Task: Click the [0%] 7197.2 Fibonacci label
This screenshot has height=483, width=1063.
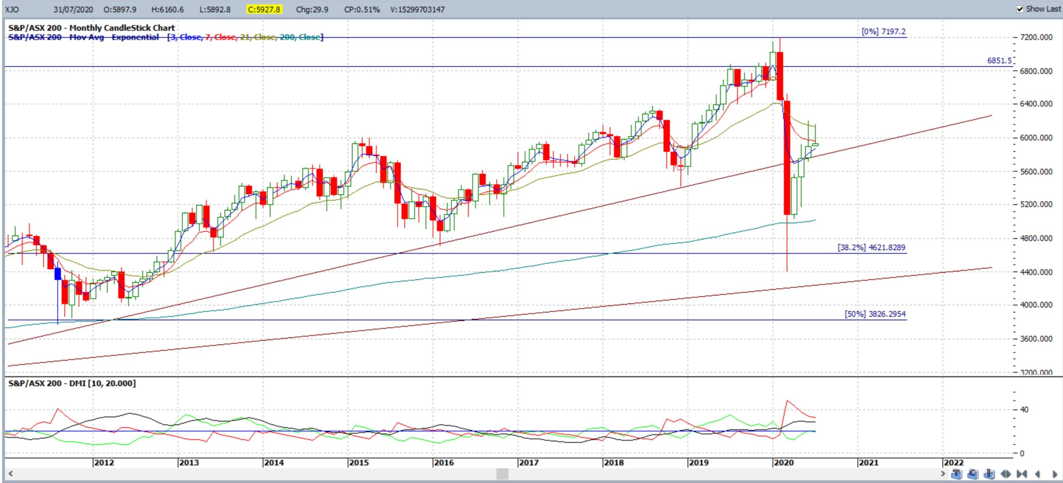Action: click(884, 31)
